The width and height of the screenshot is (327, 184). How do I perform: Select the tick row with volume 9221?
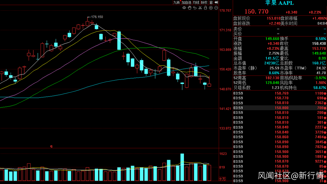280,161
